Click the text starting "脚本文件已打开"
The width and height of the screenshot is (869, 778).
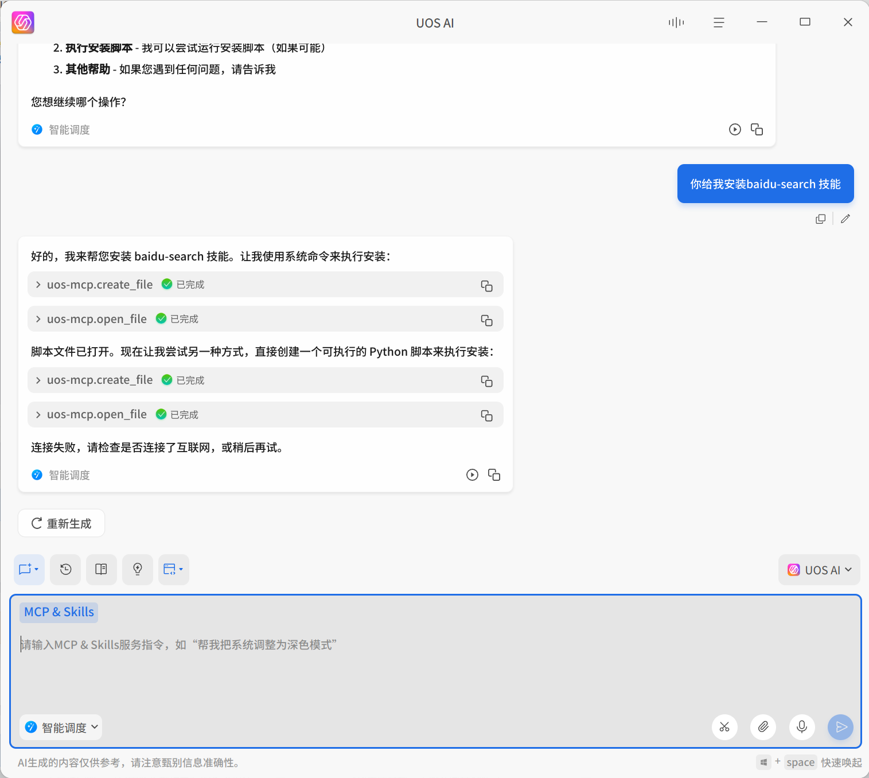[263, 352]
